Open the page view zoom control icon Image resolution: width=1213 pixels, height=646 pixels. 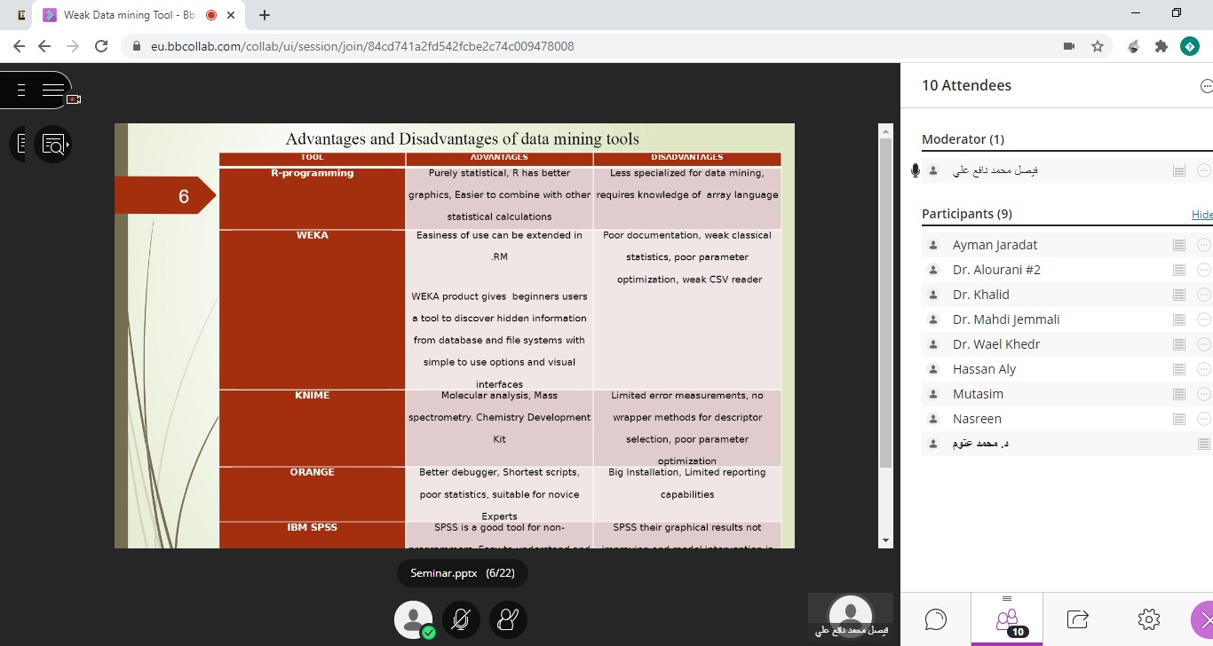pyautogui.click(x=53, y=144)
